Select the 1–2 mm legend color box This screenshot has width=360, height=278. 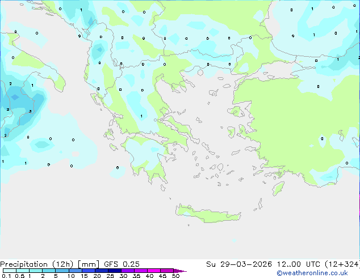pos(36,271)
